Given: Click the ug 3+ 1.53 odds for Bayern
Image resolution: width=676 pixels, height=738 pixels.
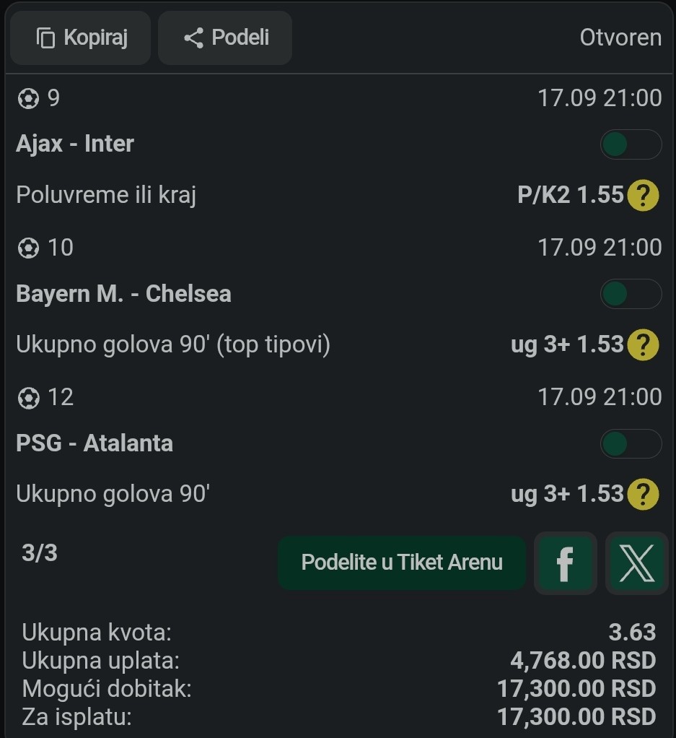Looking at the screenshot, I should click(567, 344).
